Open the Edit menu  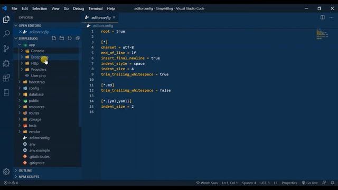(x=25, y=8)
